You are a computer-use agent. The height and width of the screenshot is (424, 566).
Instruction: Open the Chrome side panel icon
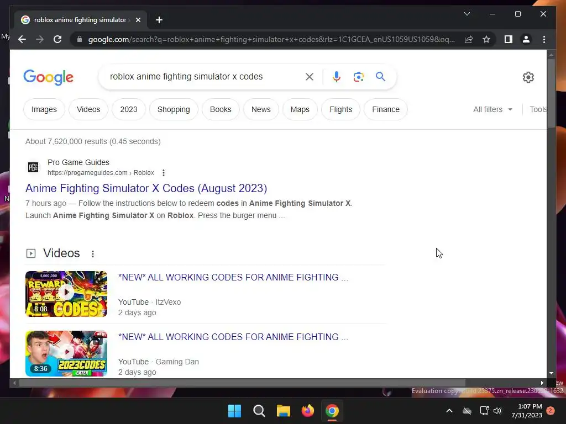509,39
